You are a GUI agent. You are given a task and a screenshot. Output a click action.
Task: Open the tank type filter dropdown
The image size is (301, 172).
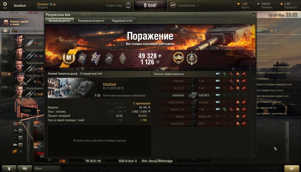point(17,145)
